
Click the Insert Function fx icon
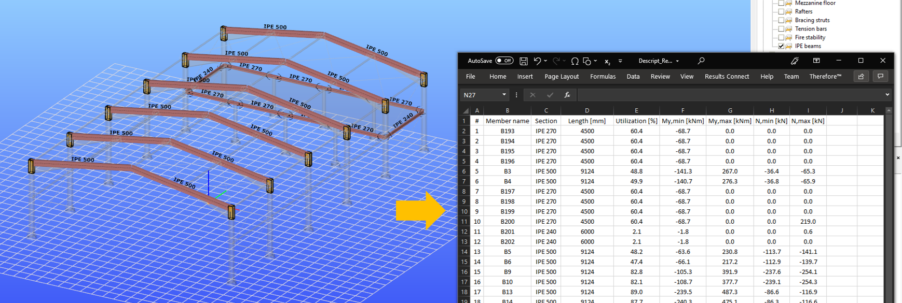click(x=567, y=95)
